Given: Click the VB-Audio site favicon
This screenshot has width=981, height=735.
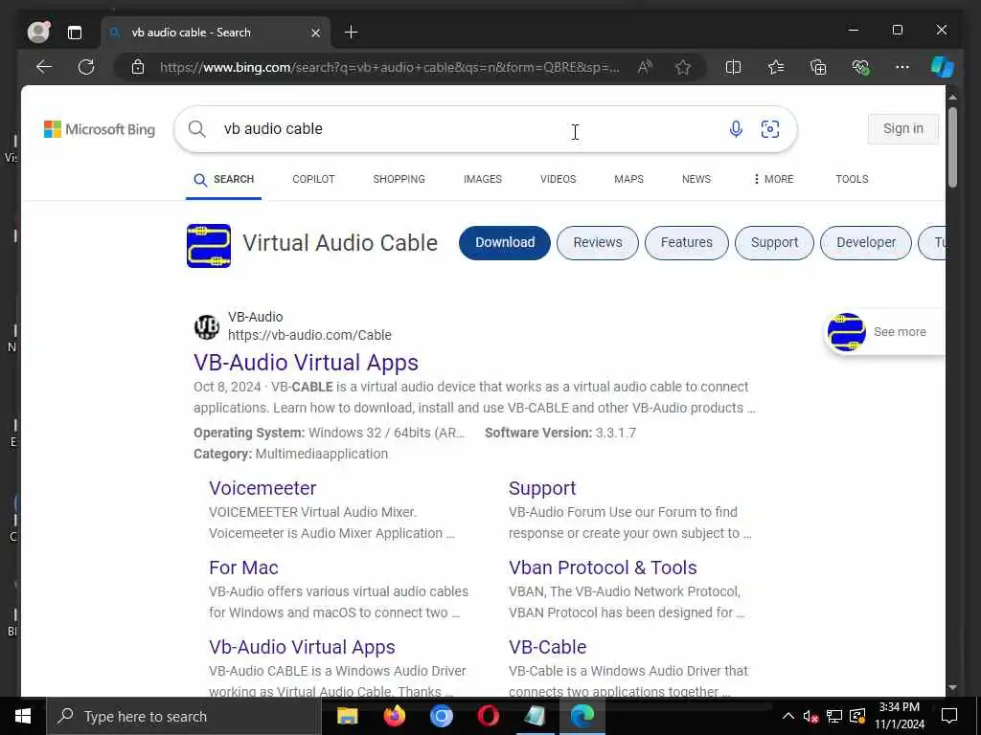Looking at the screenshot, I should point(207,326).
